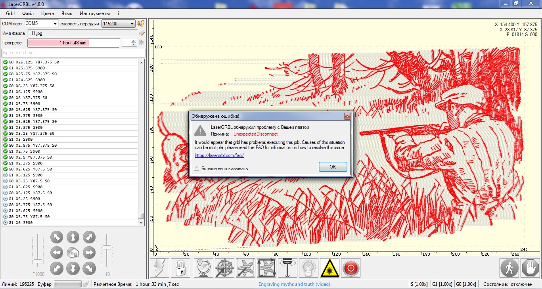Open the 'Engraving myths and truth (video)' link

294,284
